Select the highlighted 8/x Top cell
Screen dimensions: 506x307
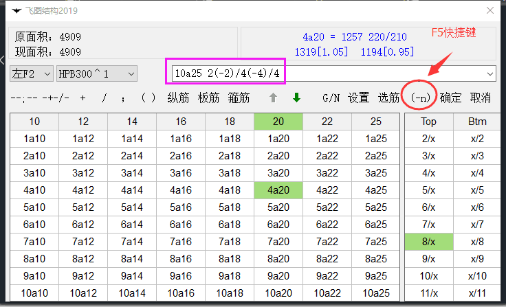pyautogui.click(x=429, y=242)
